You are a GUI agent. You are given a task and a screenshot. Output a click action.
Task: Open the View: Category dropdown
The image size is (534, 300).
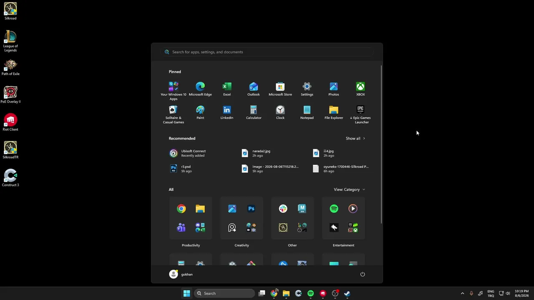tap(350, 190)
